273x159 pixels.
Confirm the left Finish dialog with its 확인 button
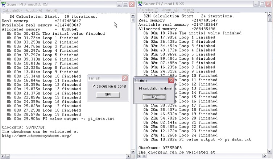pos(108,95)
